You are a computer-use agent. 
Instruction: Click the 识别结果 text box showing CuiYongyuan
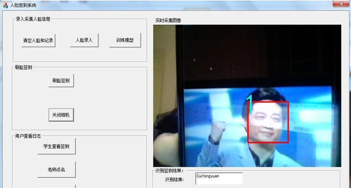click(x=219, y=179)
